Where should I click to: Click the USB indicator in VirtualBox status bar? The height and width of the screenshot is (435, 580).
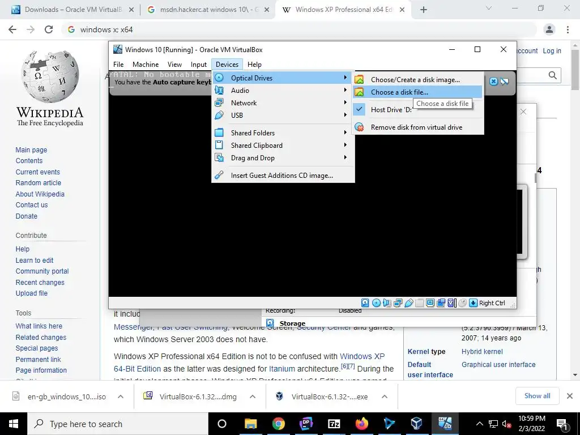pyautogui.click(x=409, y=303)
